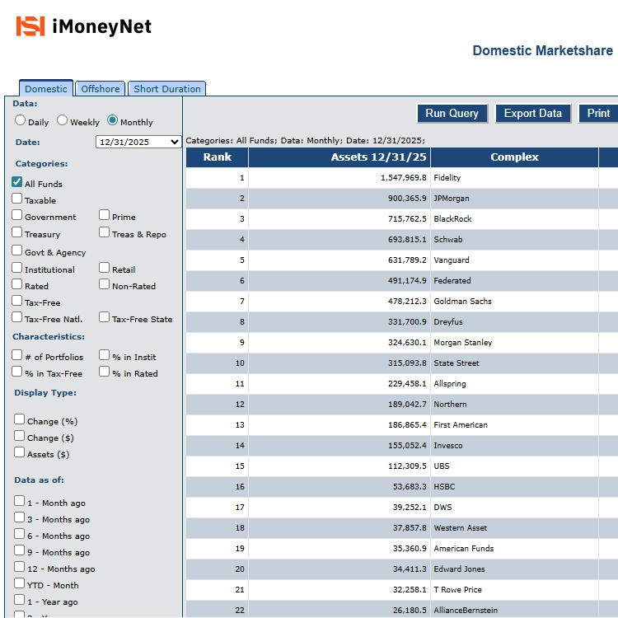Enable the Tax-Free State checkbox
This screenshot has height=618, width=618.
[x=105, y=317]
